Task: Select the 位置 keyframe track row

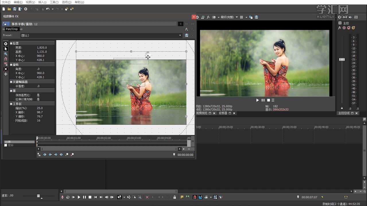Action: [x=19, y=142]
